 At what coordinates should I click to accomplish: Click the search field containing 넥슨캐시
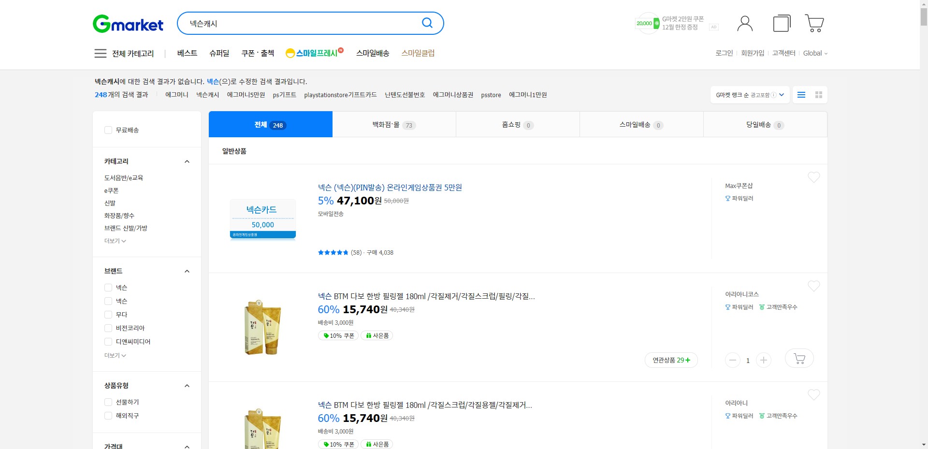(300, 23)
